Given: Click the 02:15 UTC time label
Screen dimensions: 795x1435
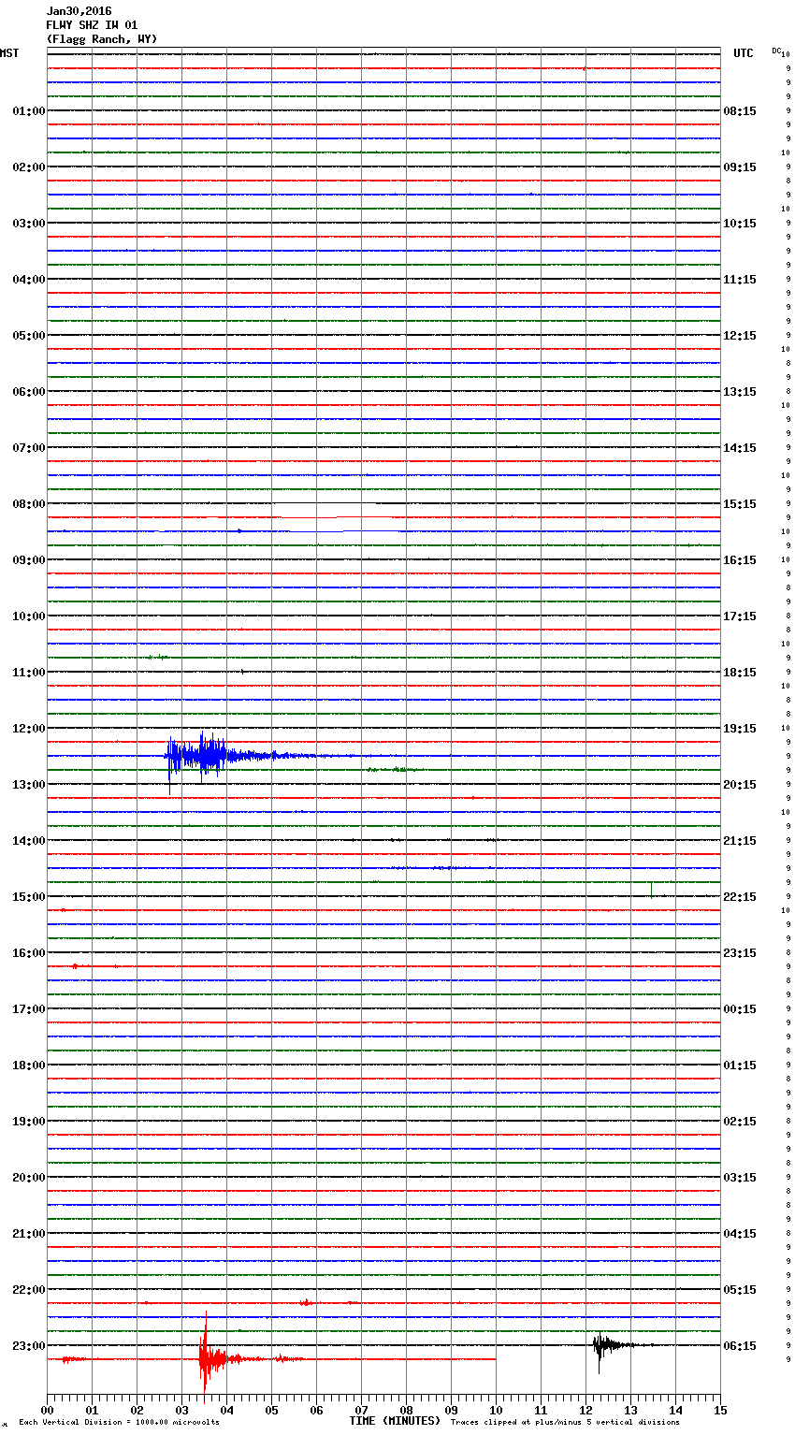Looking at the screenshot, I should click(x=740, y=1122).
